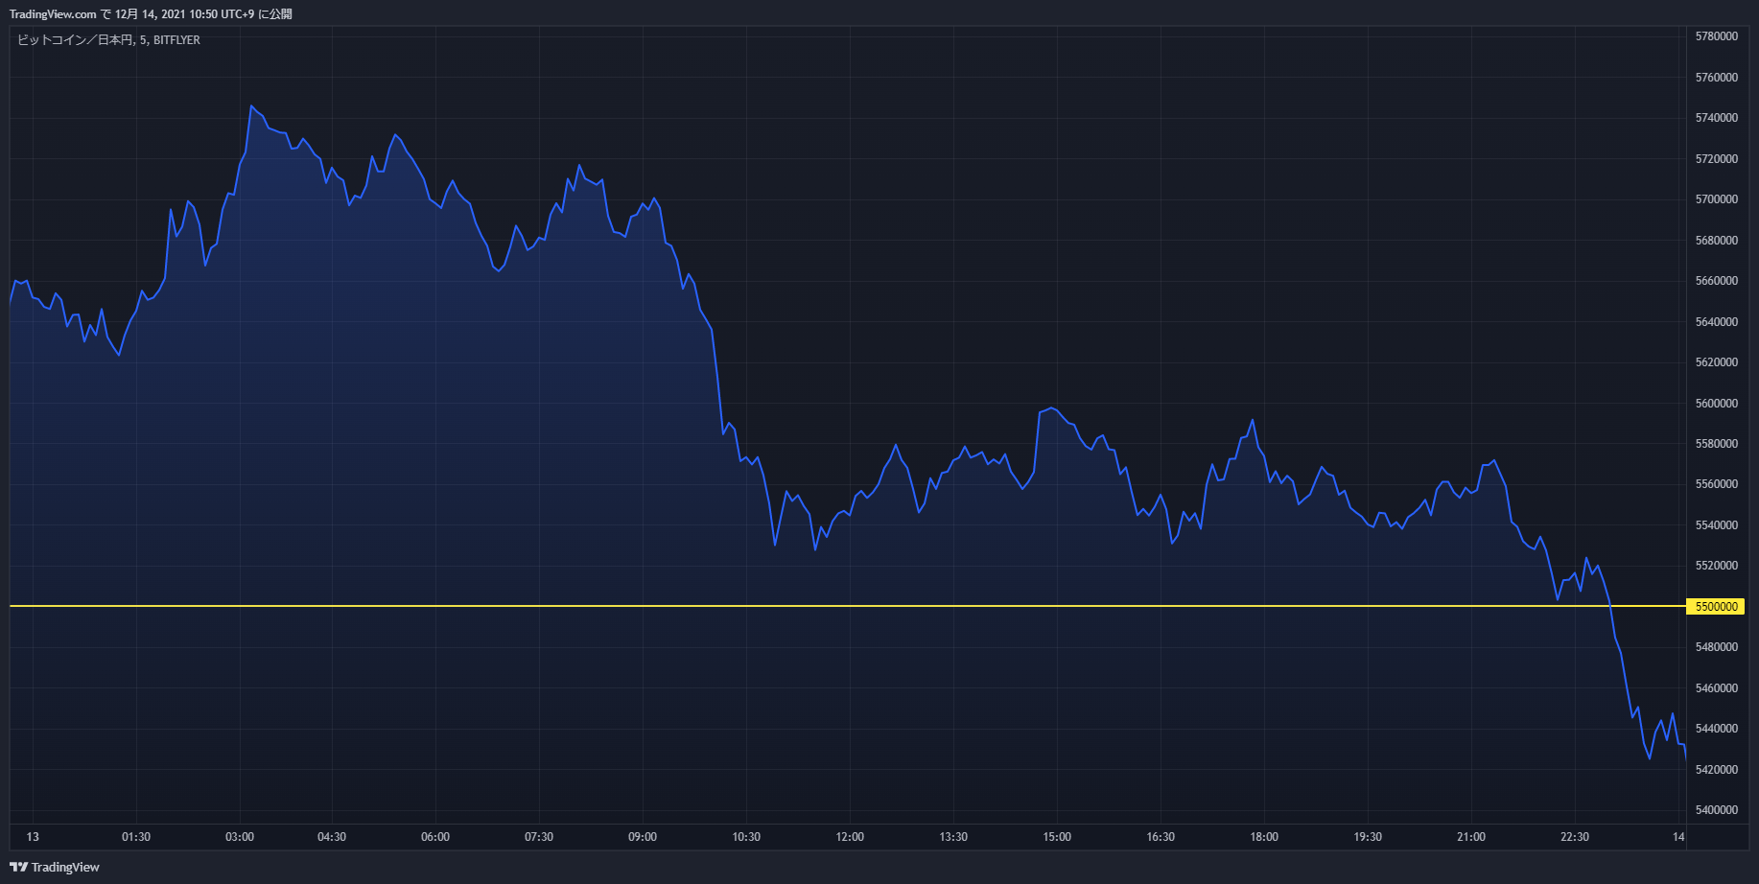This screenshot has width=1759, height=884.
Task: Click the 5480000 price axis label
Action: point(1717,647)
